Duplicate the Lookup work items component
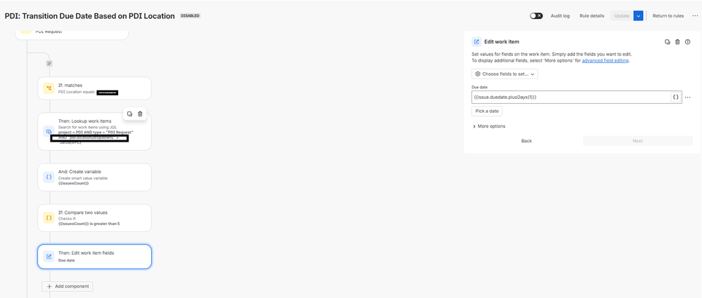 pyautogui.click(x=130, y=114)
